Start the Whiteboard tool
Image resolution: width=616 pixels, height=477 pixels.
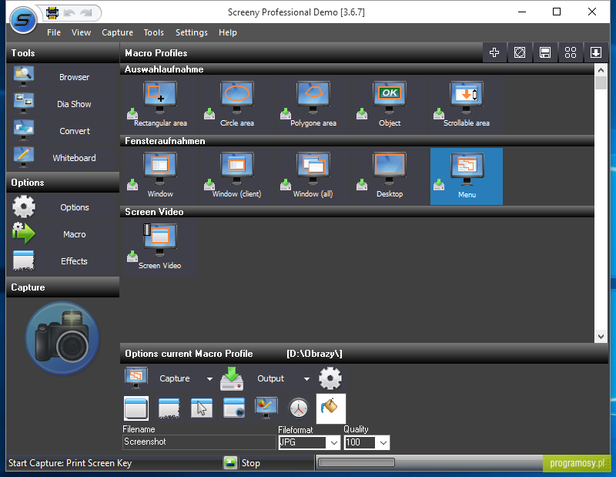point(63,158)
